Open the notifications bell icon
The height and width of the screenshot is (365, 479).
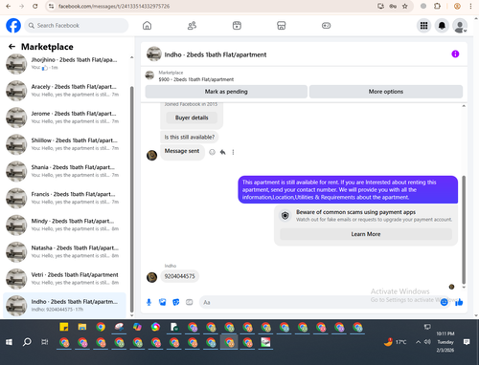pyautogui.click(x=442, y=26)
